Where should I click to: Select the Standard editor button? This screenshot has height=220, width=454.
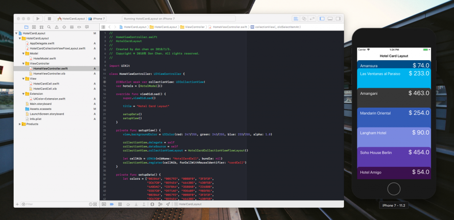[296, 19]
